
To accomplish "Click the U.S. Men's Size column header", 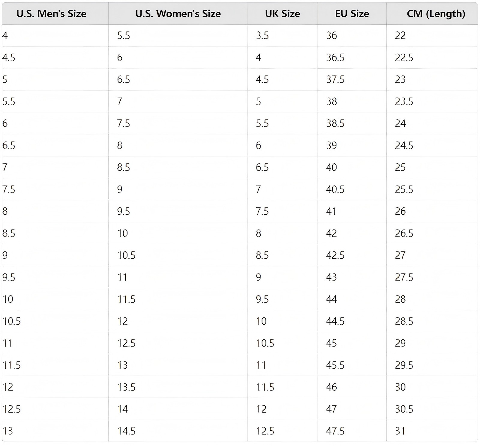I will (x=55, y=13).
